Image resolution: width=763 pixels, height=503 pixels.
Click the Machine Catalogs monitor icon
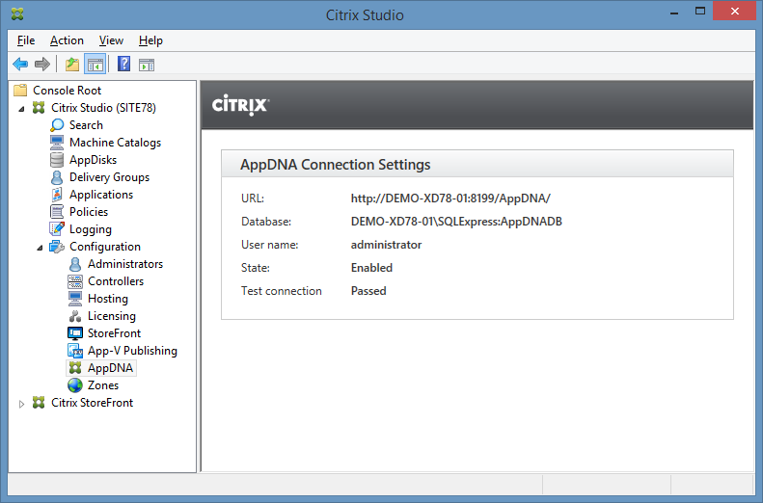click(x=57, y=143)
